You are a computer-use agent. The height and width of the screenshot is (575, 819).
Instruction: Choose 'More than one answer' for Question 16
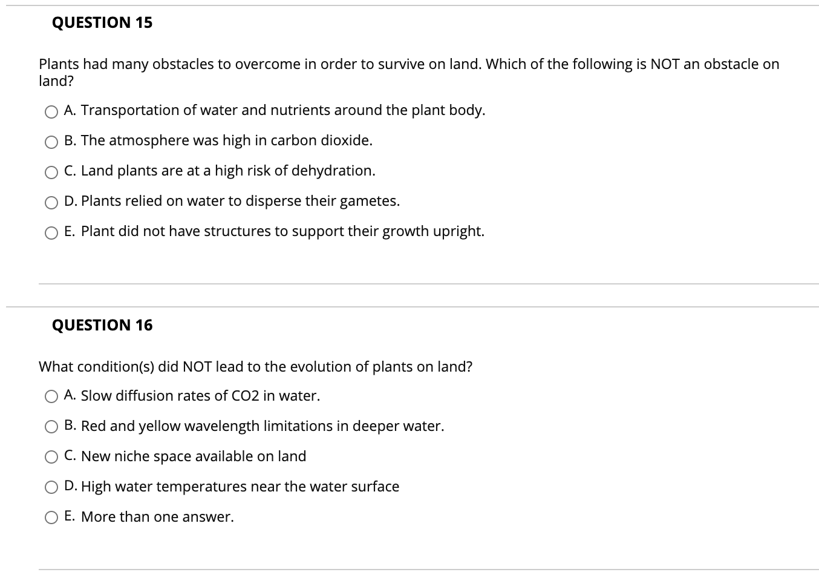(x=51, y=517)
